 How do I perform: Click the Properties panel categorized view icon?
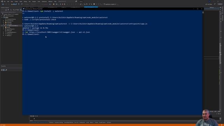tap(2, 70)
